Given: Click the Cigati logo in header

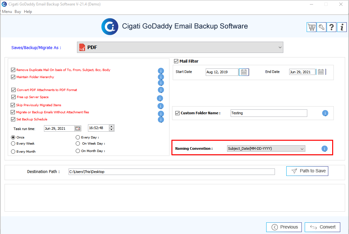Looking at the screenshot, I should (x=110, y=27).
